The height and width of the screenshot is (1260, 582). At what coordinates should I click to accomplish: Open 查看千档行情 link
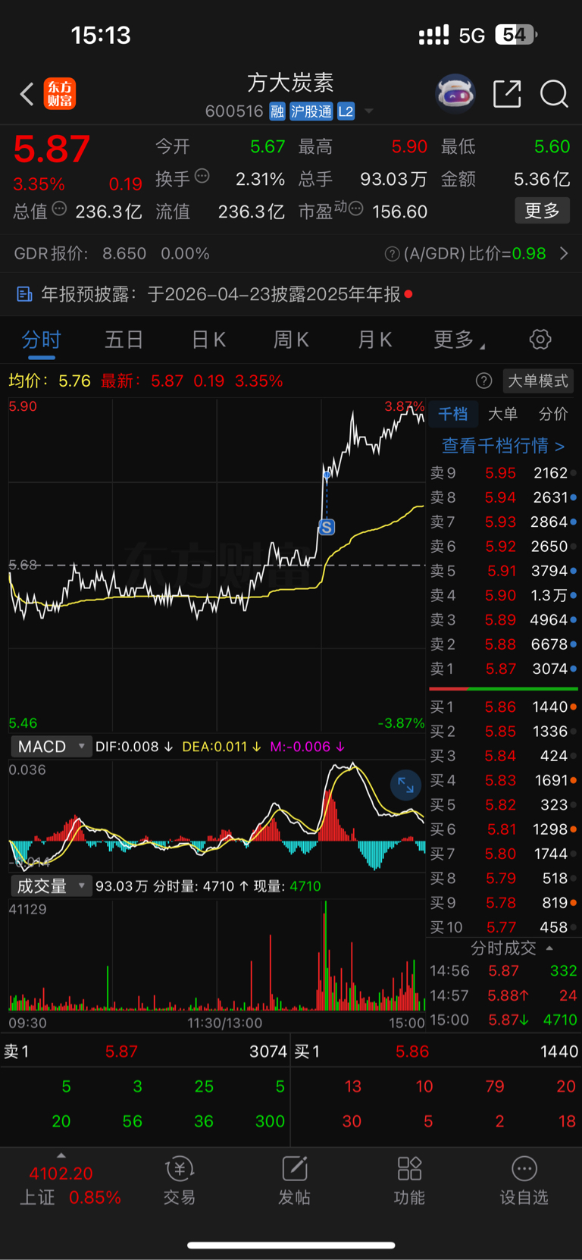[x=503, y=446]
